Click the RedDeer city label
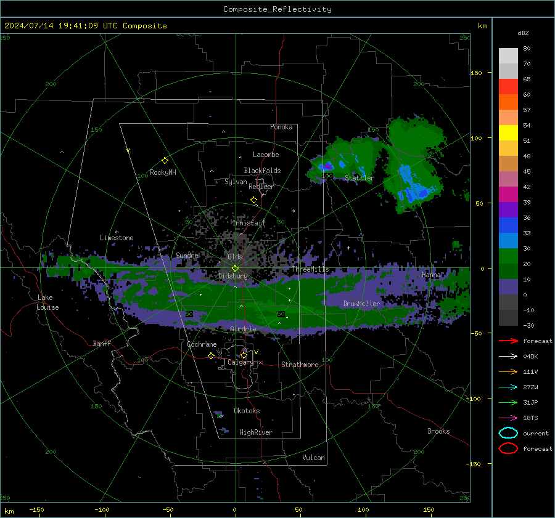 (261, 187)
